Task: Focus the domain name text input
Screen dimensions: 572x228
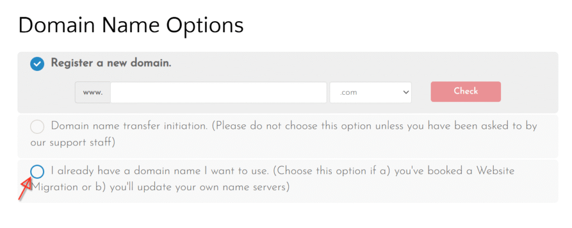Action: click(x=218, y=93)
